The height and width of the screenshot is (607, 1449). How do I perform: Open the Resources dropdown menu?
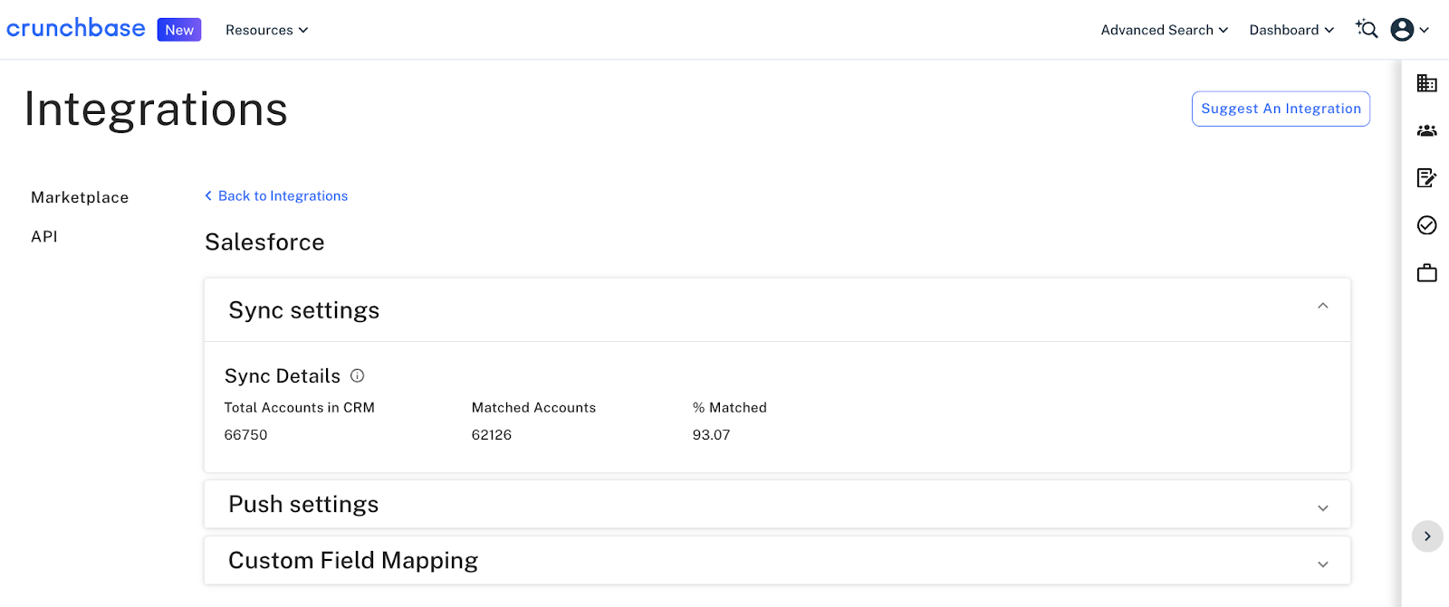click(x=266, y=30)
